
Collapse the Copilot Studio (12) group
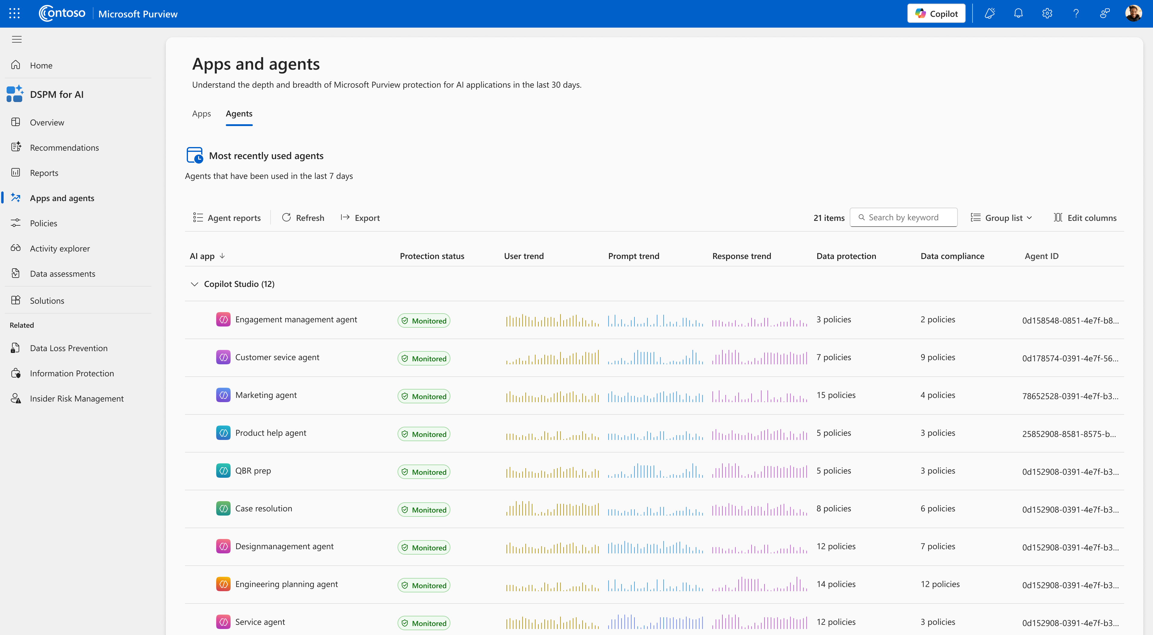coord(194,284)
